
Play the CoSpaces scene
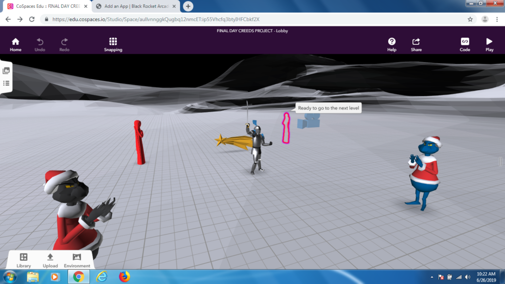(x=489, y=44)
